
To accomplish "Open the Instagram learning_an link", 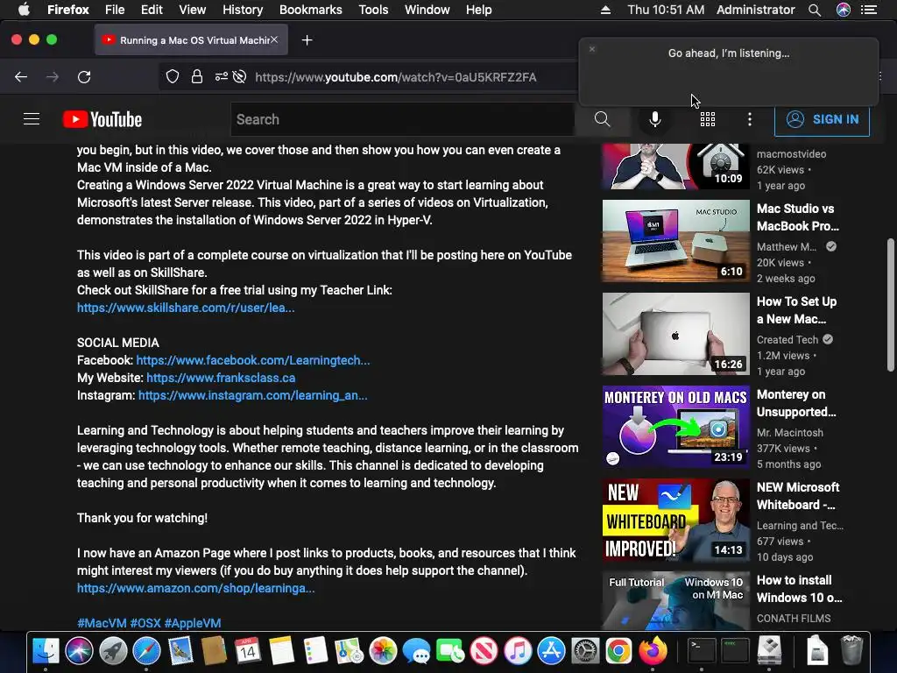I will (x=253, y=395).
